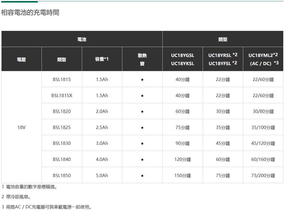Click the UC18YRSL UC18YFSL column header

point(223,59)
